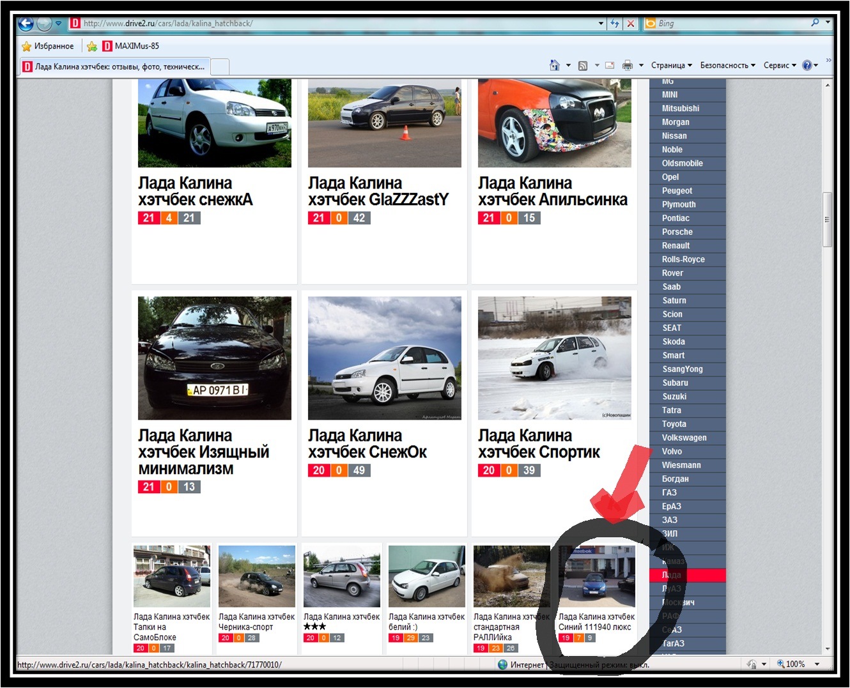Click the printer icon

pyautogui.click(x=628, y=65)
